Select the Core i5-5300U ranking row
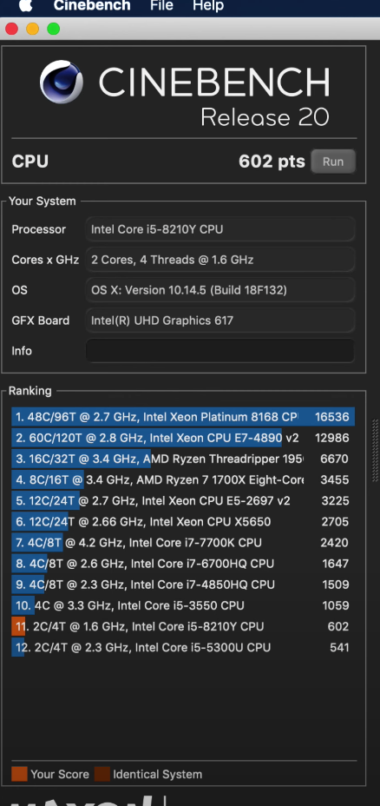The width and height of the screenshot is (380, 806). pyautogui.click(x=183, y=648)
